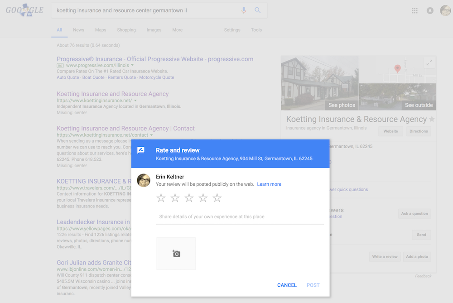453x303 pixels.
Task: Open search Tools menu
Action: (256, 30)
